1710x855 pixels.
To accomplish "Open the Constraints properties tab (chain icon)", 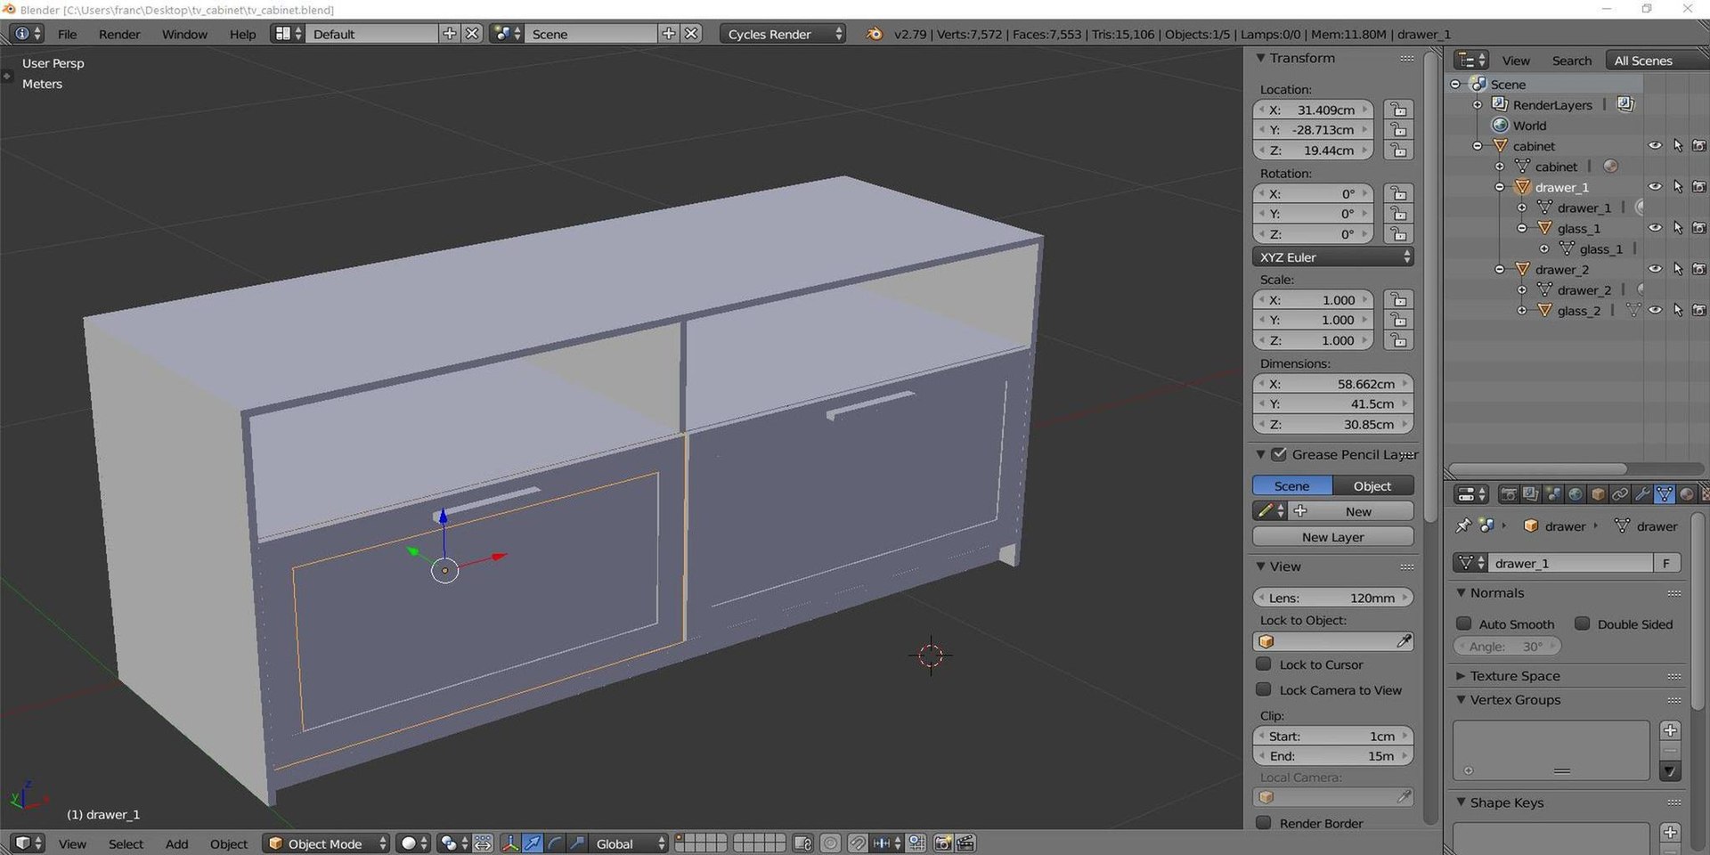I will coord(1620,494).
